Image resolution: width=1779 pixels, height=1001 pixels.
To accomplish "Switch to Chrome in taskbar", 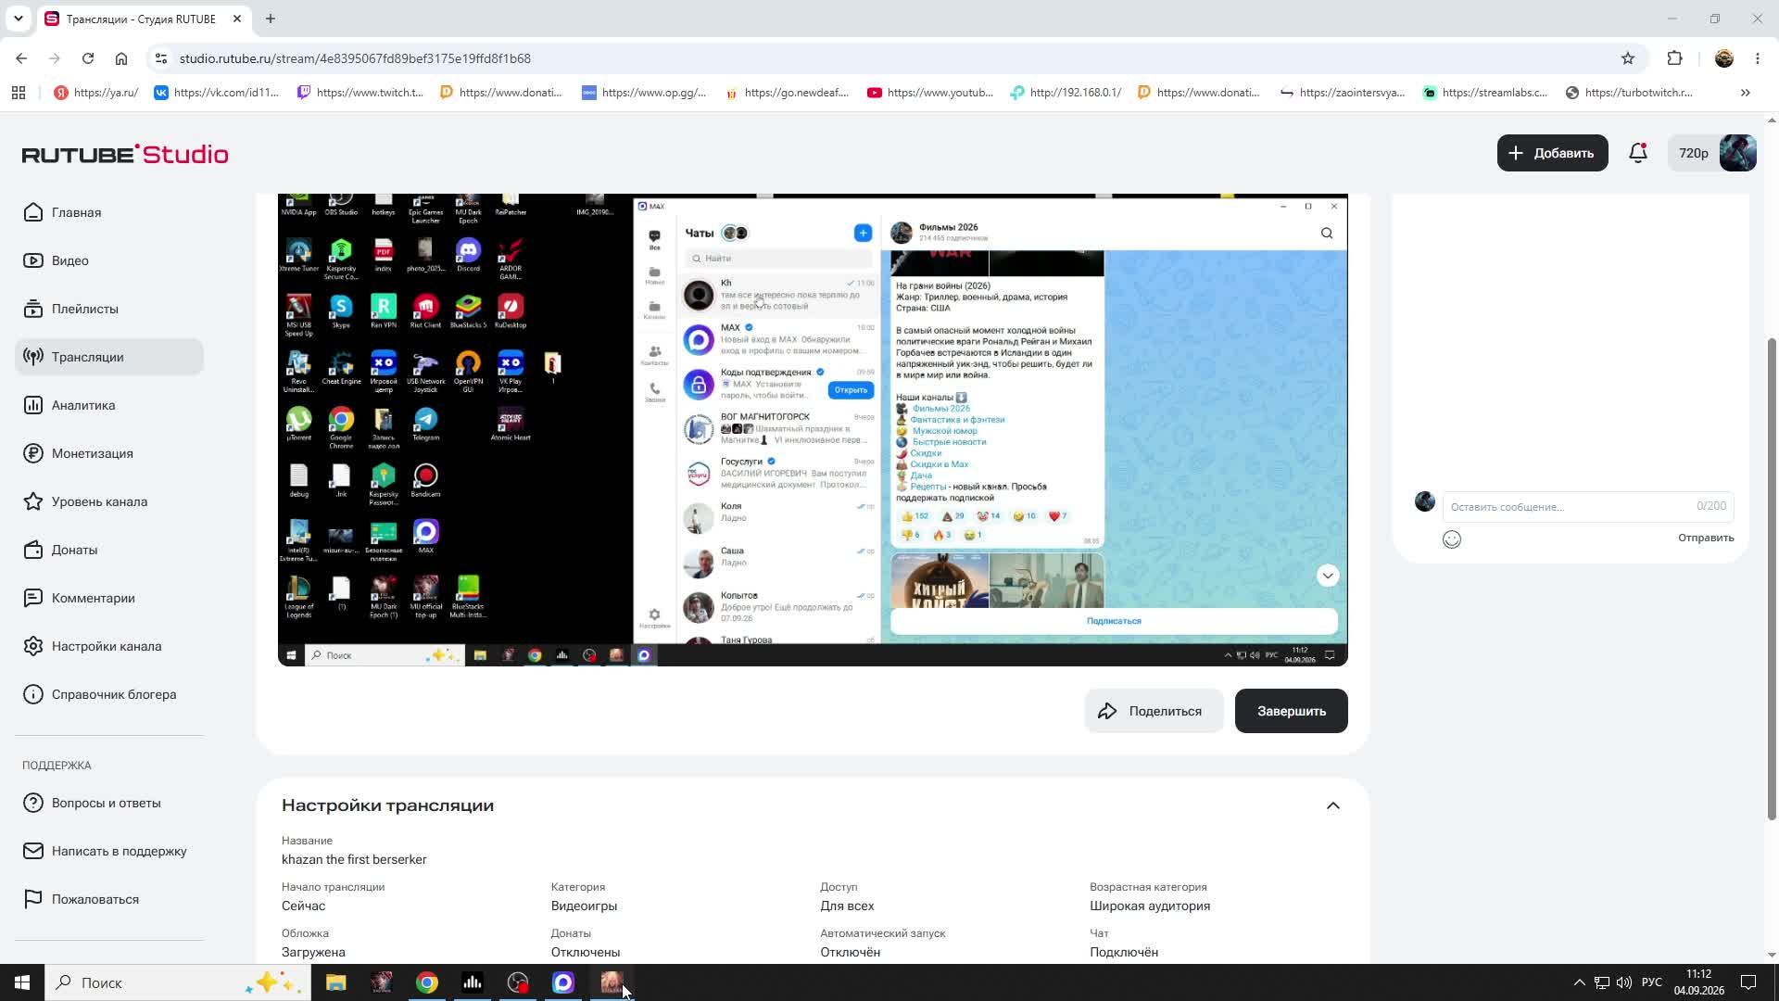I will [426, 982].
